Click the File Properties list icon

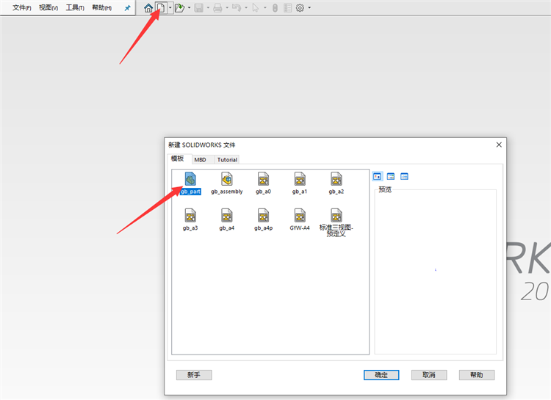[287, 8]
